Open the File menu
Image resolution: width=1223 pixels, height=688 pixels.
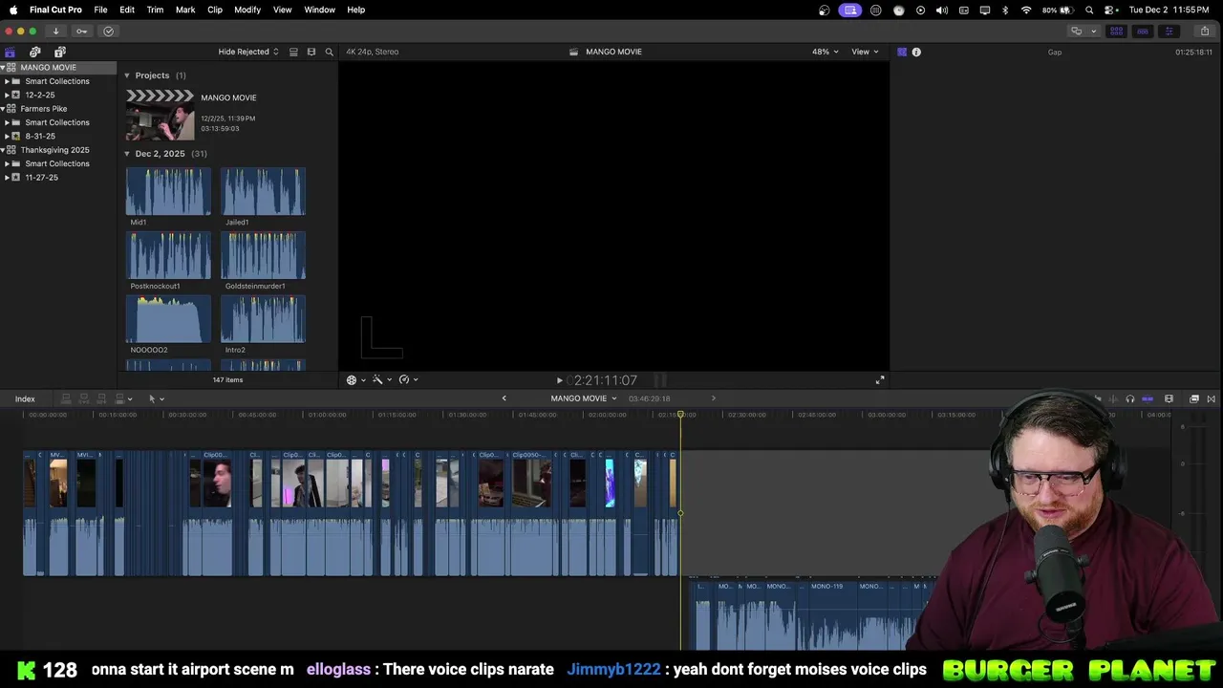click(x=100, y=10)
